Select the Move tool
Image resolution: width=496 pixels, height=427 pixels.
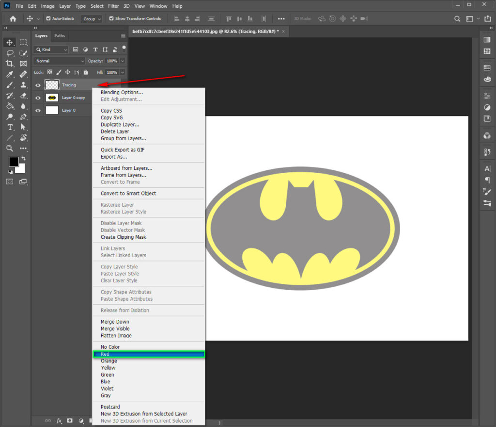click(x=10, y=42)
